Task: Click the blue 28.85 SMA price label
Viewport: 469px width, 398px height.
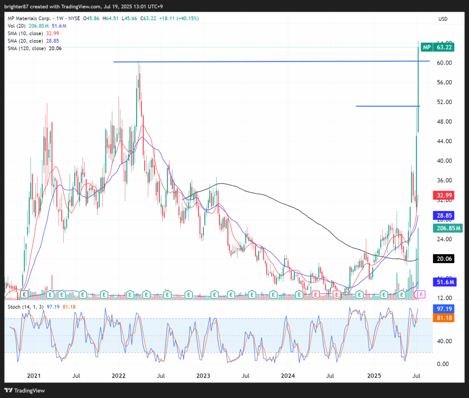Action: [444, 216]
